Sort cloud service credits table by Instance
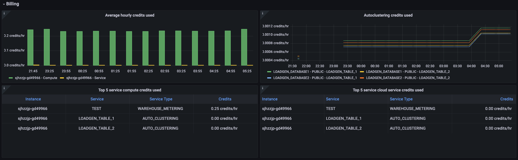This screenshot has height=160, width=518. [x=270, y=99]
